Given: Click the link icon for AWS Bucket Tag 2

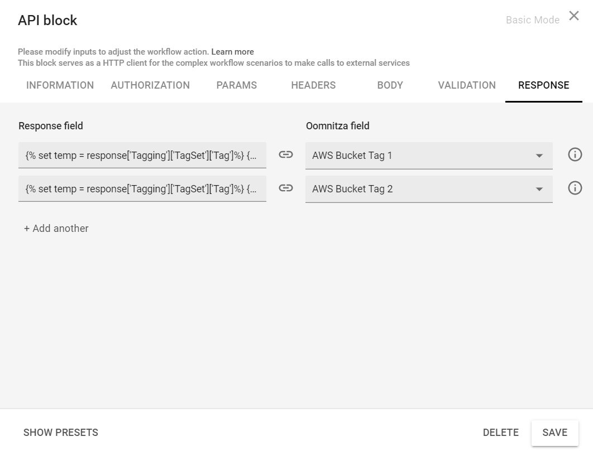Looking at the screenshot, I should tap(286, 188).
